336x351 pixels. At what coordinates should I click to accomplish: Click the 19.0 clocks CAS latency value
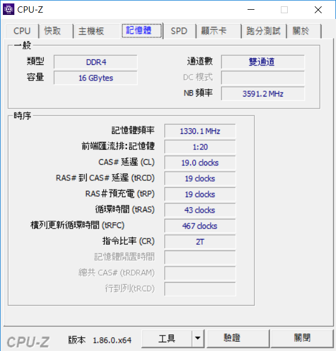(x=200, y=163)
